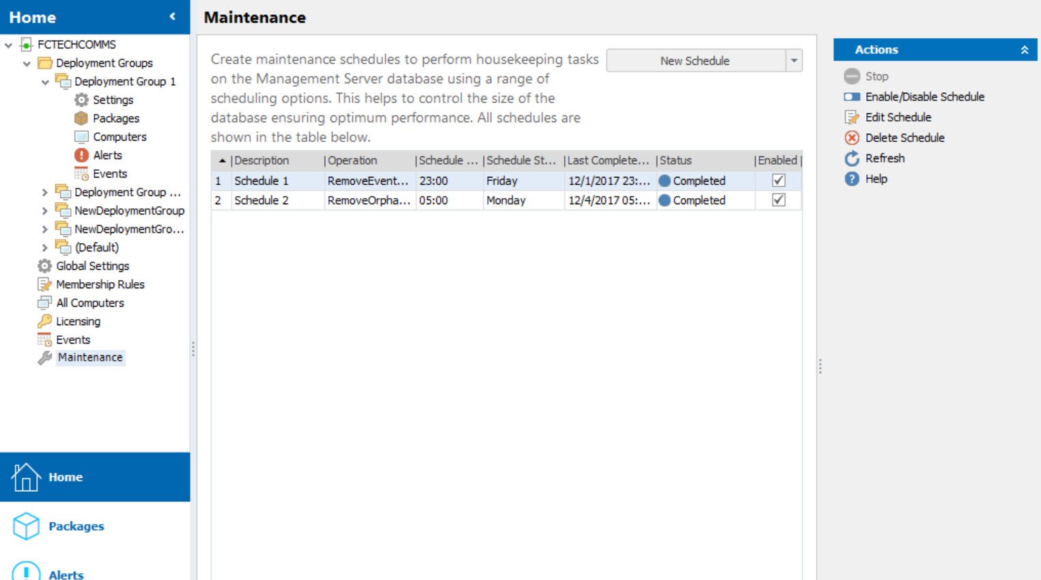The height and width of the screenshot is (580, 1041).
Task: Click the Refresh arrow icon in Actions
Action: pyautogui.click(x=852, y=158)
